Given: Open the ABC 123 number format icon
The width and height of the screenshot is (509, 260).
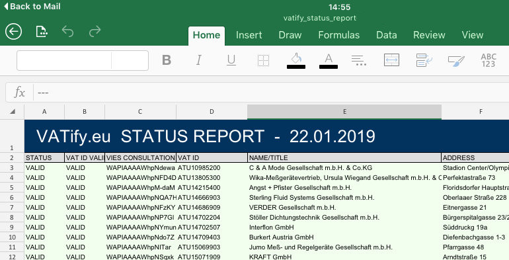Looking at the screenshot, I should pyautogui.click(x=489, y=60).
